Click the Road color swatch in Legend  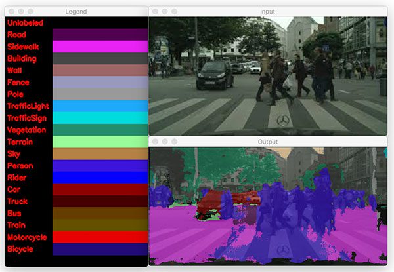(x=100, y=34)
